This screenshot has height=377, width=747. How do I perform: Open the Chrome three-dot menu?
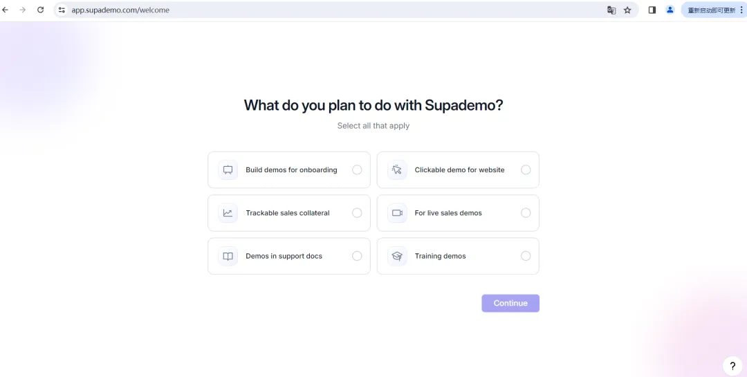[x=741, y=10]
